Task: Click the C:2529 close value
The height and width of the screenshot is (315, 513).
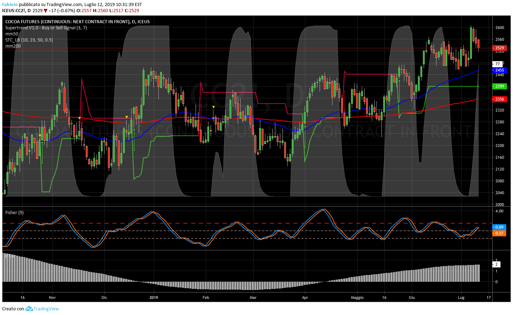Action: click(x=132, y=11)
